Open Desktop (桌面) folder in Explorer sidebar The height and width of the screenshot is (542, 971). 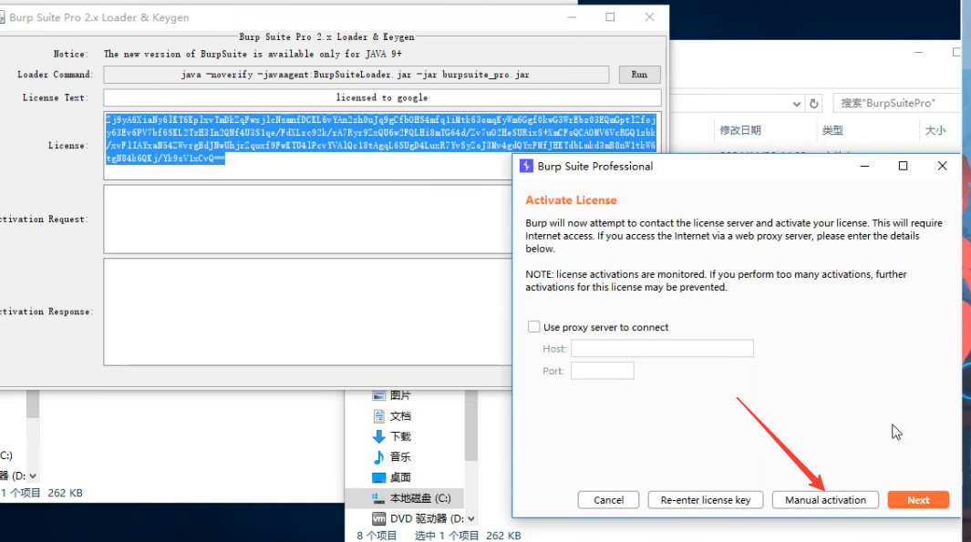click(x=391, y=477)
